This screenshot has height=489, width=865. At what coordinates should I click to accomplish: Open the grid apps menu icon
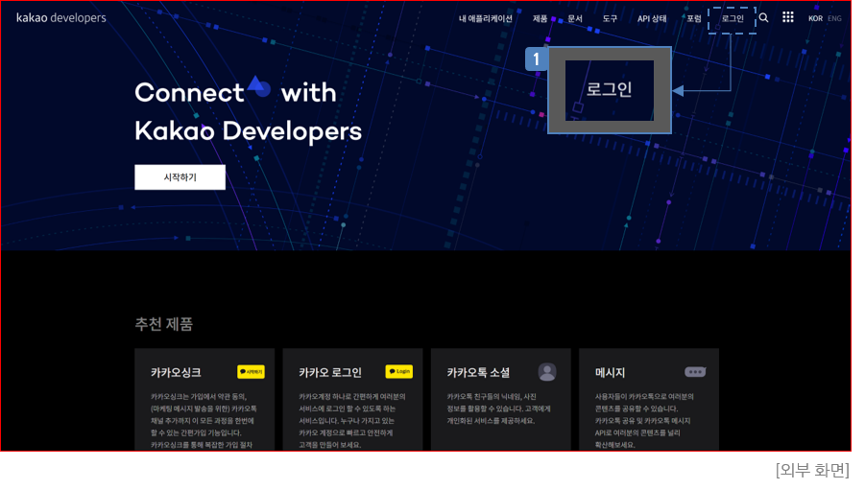(788, 17)
